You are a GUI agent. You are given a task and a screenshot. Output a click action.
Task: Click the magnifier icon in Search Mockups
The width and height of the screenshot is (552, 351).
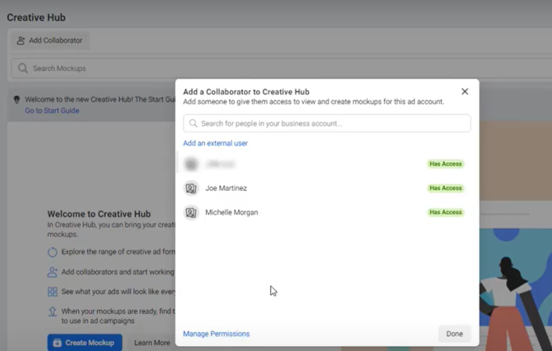click(x=23, y=68)
